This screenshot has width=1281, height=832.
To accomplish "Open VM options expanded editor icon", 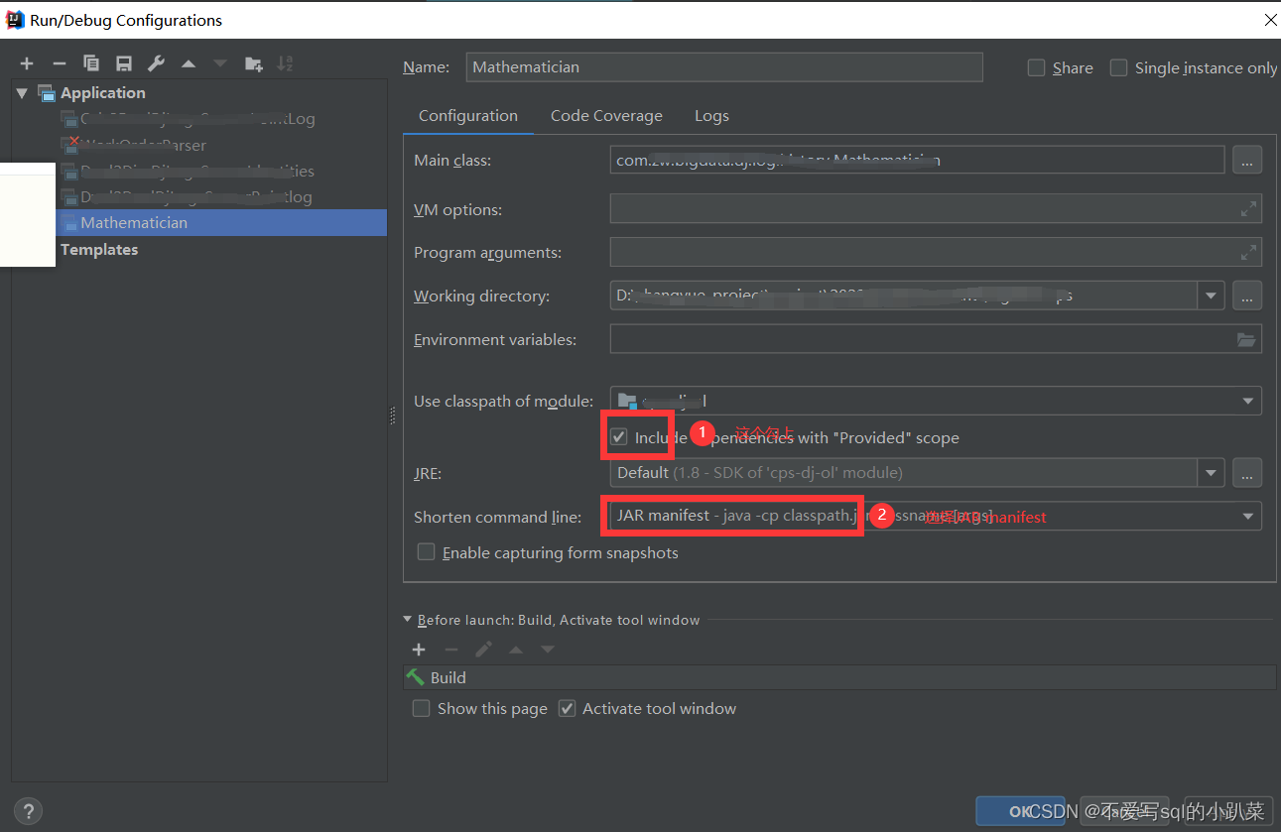I will tap(1248, 208).
